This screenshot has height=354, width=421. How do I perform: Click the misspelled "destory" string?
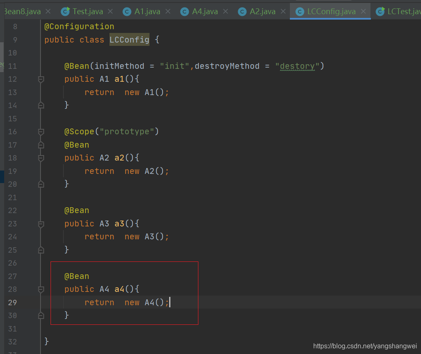click(297, 66)
